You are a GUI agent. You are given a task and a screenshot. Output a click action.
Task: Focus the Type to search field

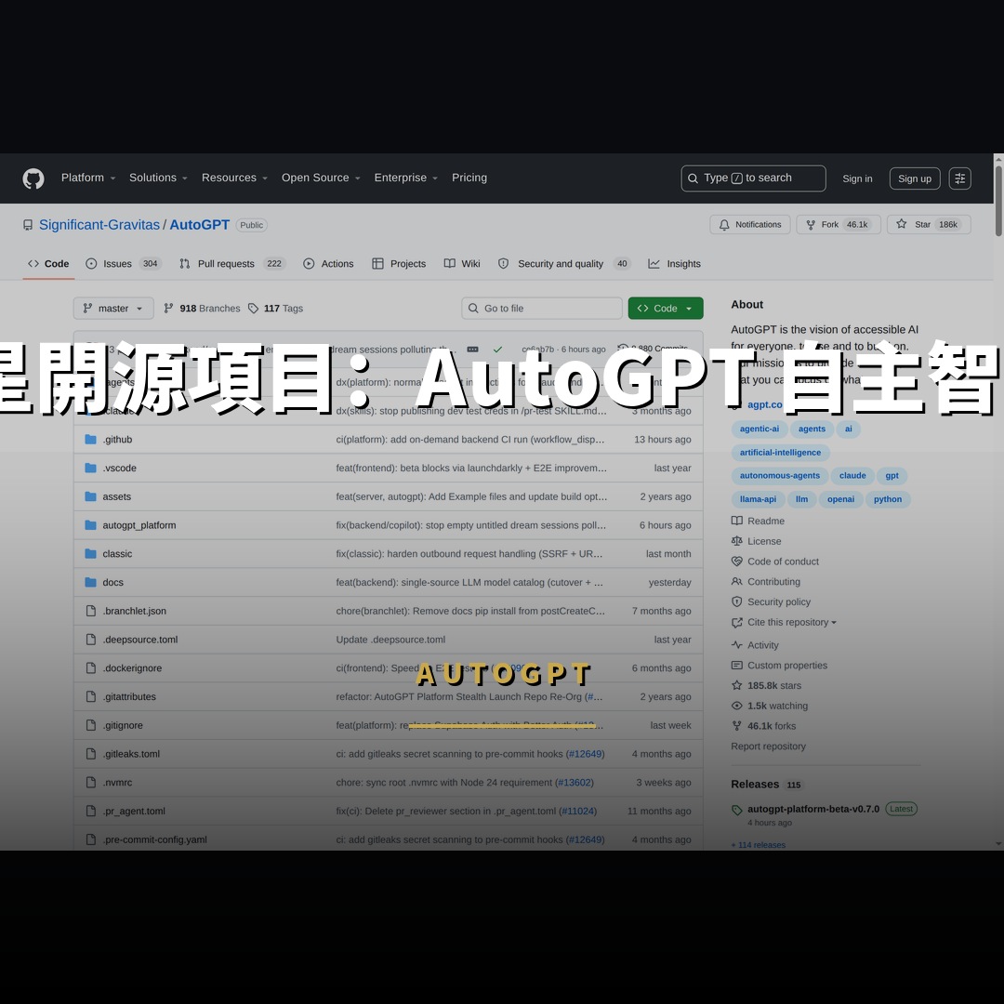pos(753,178)
